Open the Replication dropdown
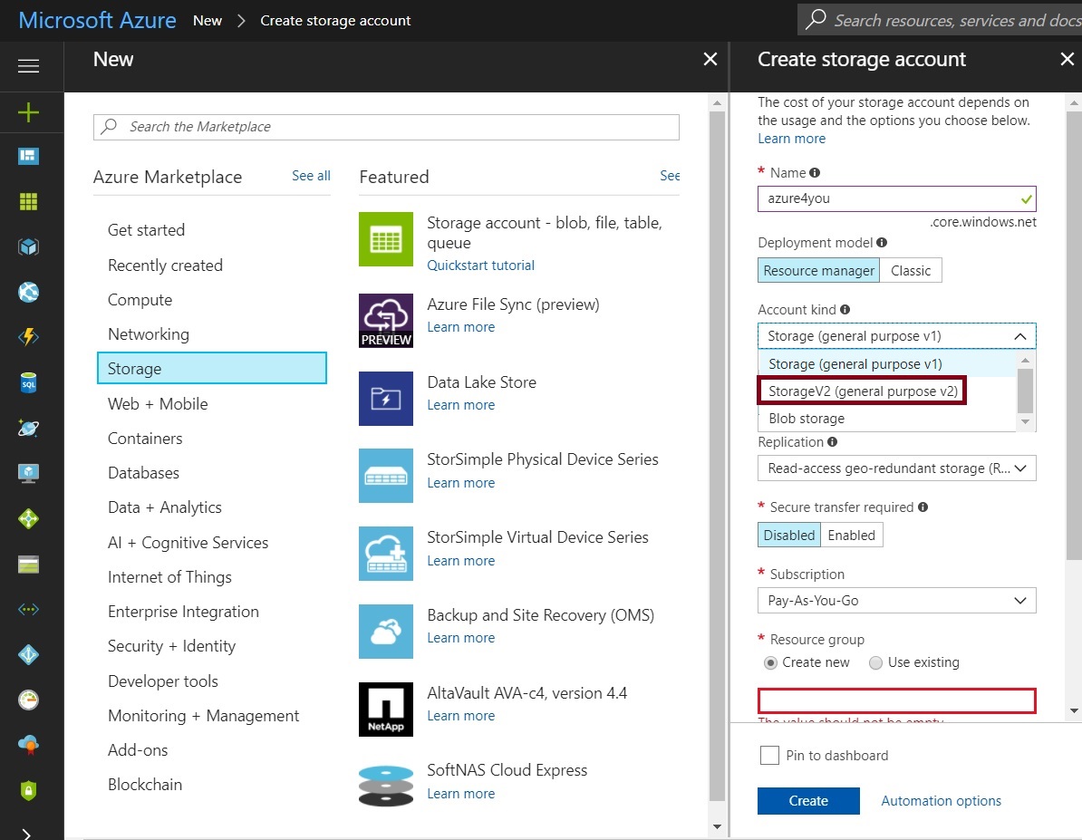This screenshot has height=840, width=1082. [896, 468]
